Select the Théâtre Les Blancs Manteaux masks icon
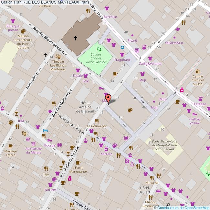 (x=58, y=55)
